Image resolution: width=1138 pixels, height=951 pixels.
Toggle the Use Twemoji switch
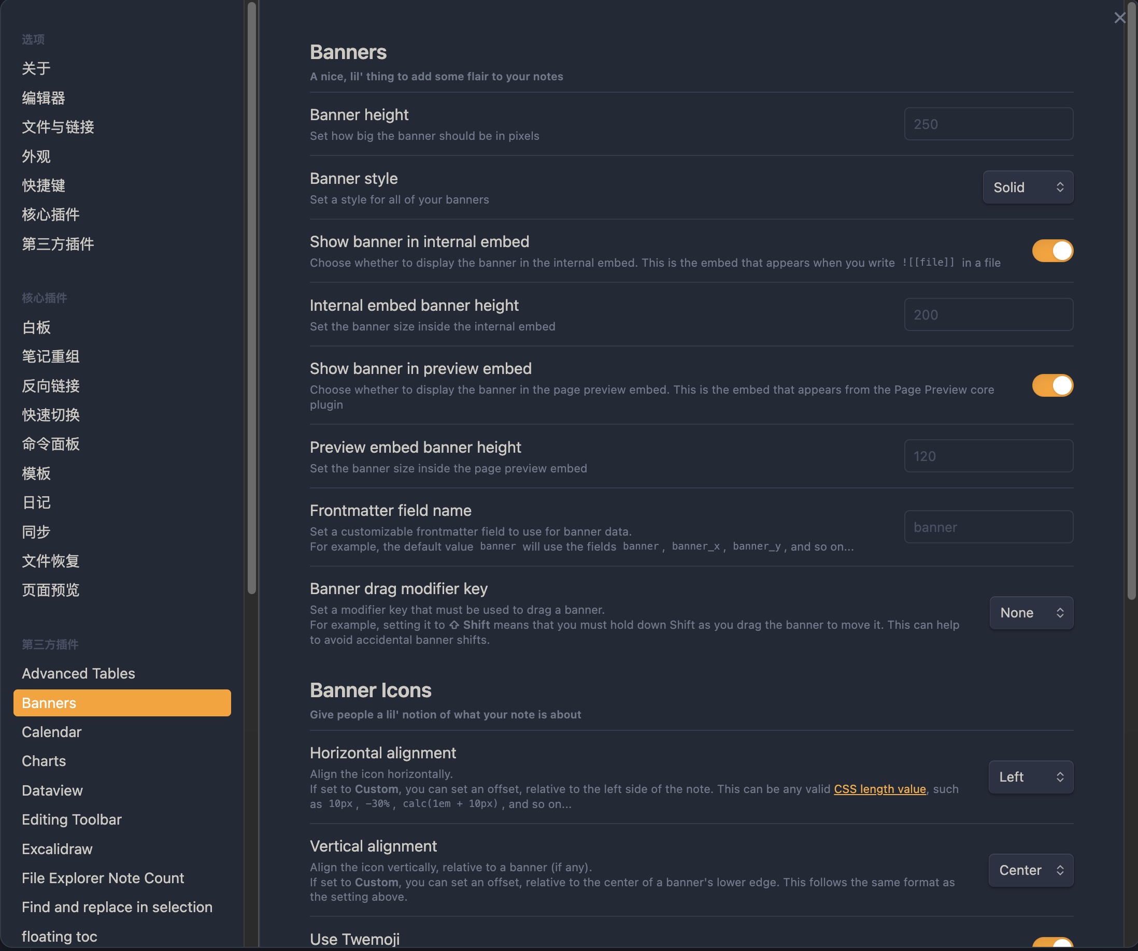[x=1052, y=943]
